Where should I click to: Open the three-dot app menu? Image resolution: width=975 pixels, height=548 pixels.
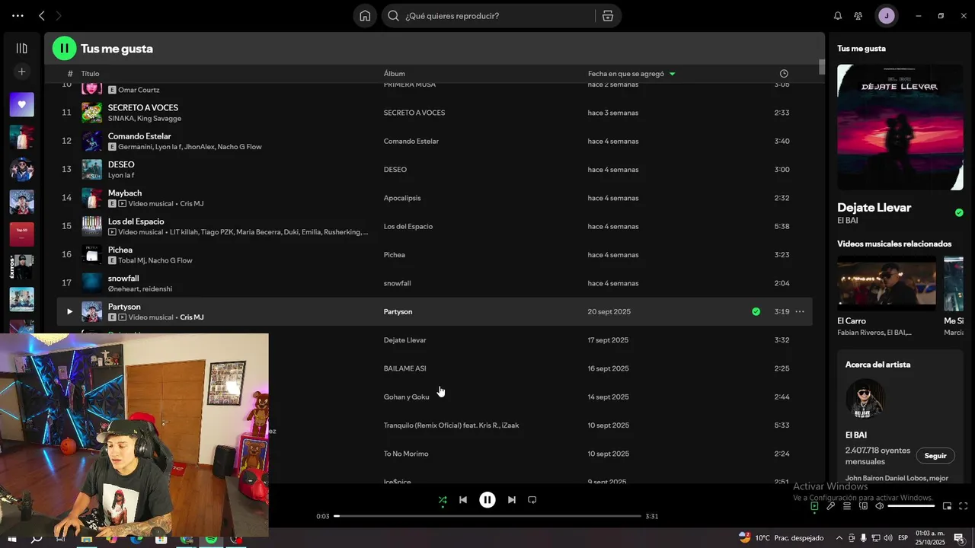point(18,16)
